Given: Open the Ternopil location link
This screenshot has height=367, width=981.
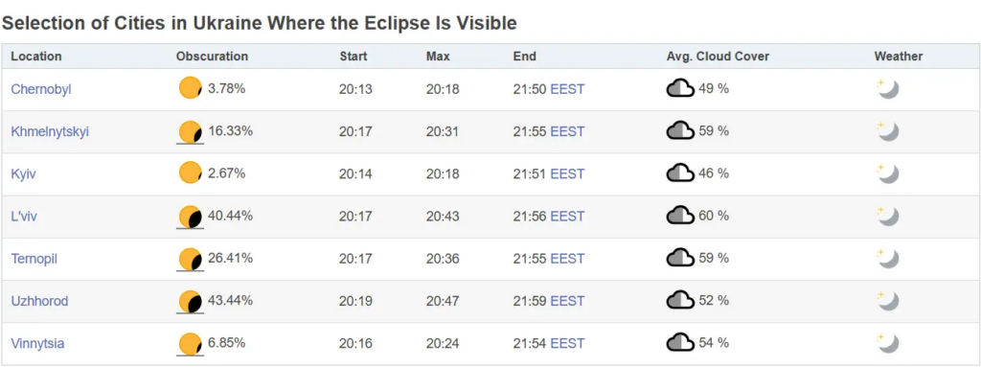Looking at the screenshot, I should pyautogui.click(x=34, y=259).
